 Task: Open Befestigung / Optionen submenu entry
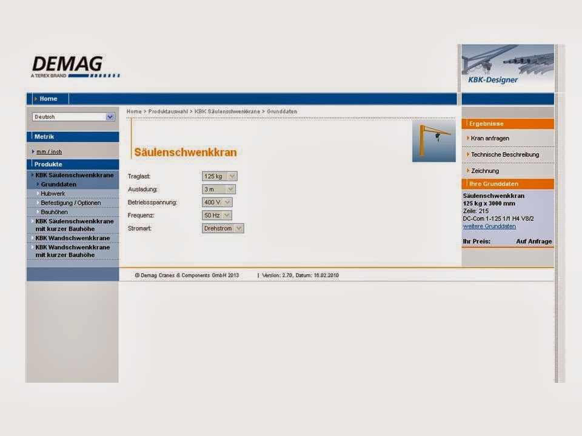[70, 203]
